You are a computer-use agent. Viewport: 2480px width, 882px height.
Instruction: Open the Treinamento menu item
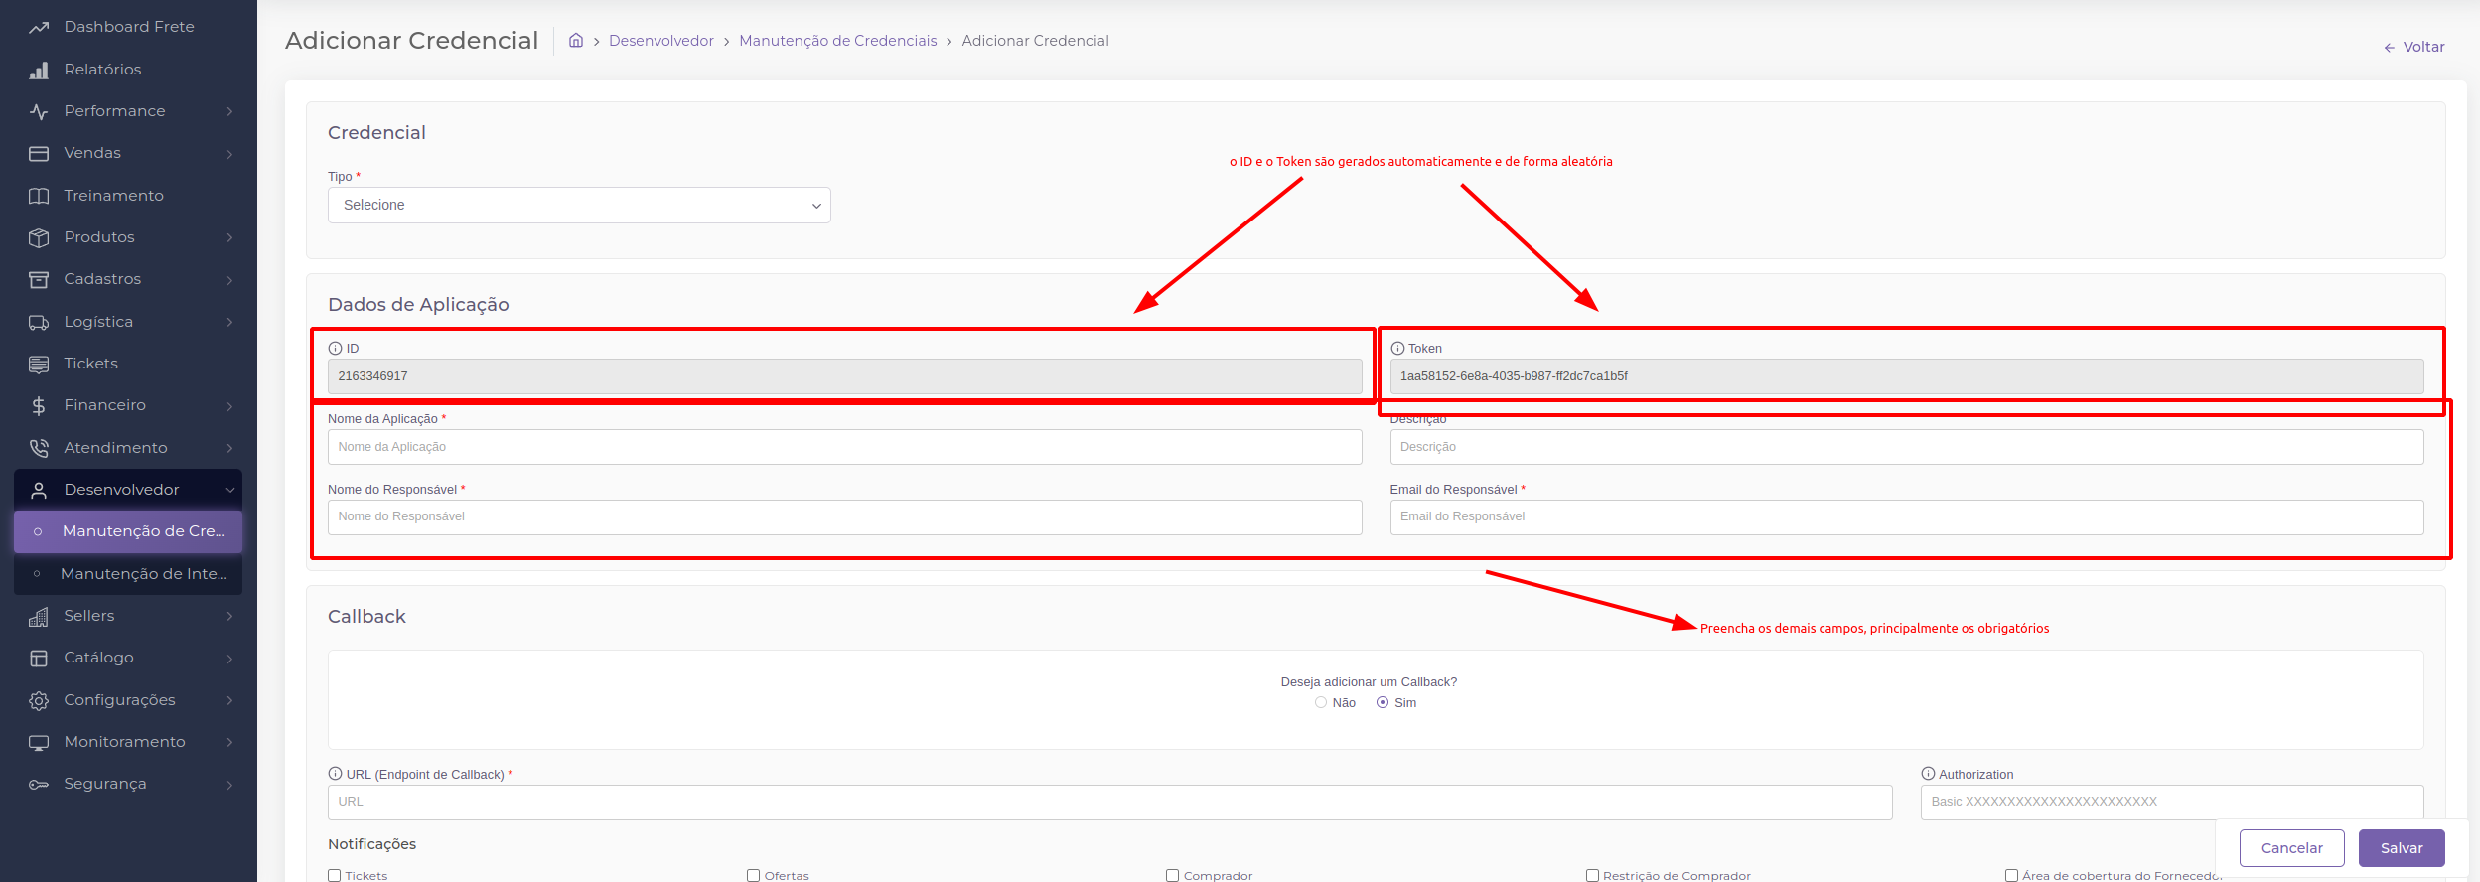click(x=113, y=196)
